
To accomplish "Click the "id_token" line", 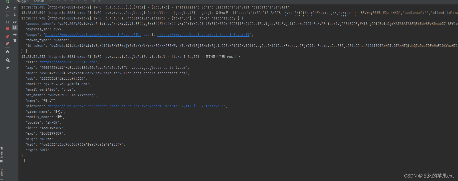I will pos(242,46).
